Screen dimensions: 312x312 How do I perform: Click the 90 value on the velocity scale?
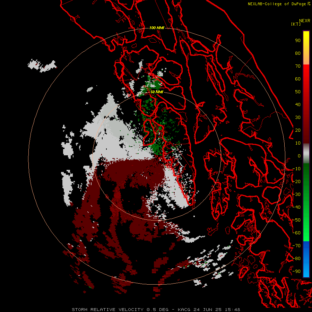pos(298,41)
